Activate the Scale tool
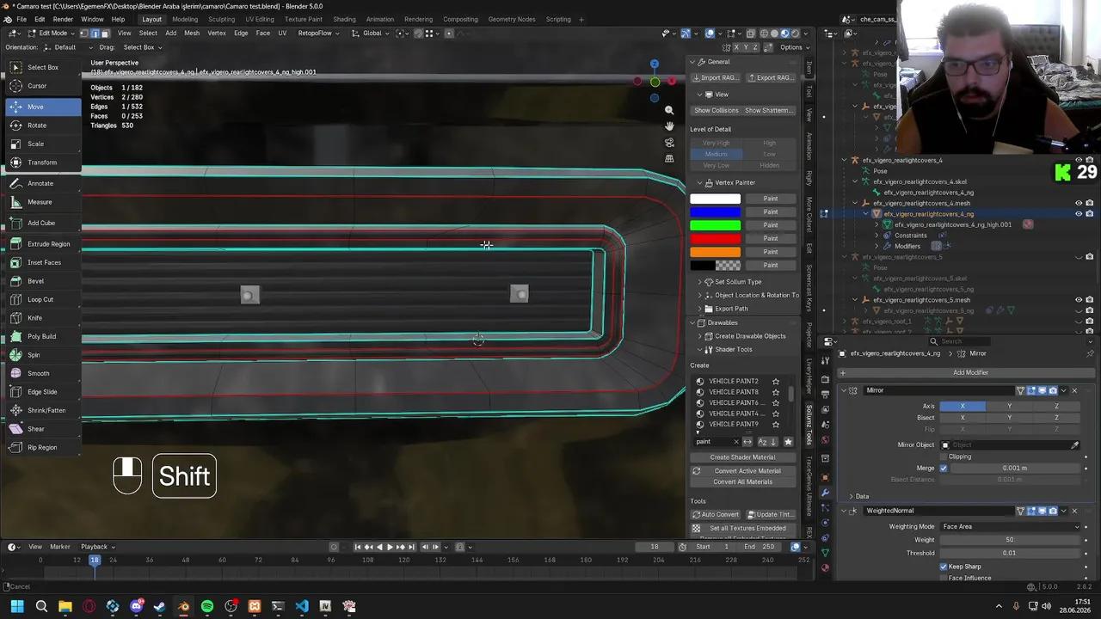This screenshot has height=619, width=1101. [43, 144]
